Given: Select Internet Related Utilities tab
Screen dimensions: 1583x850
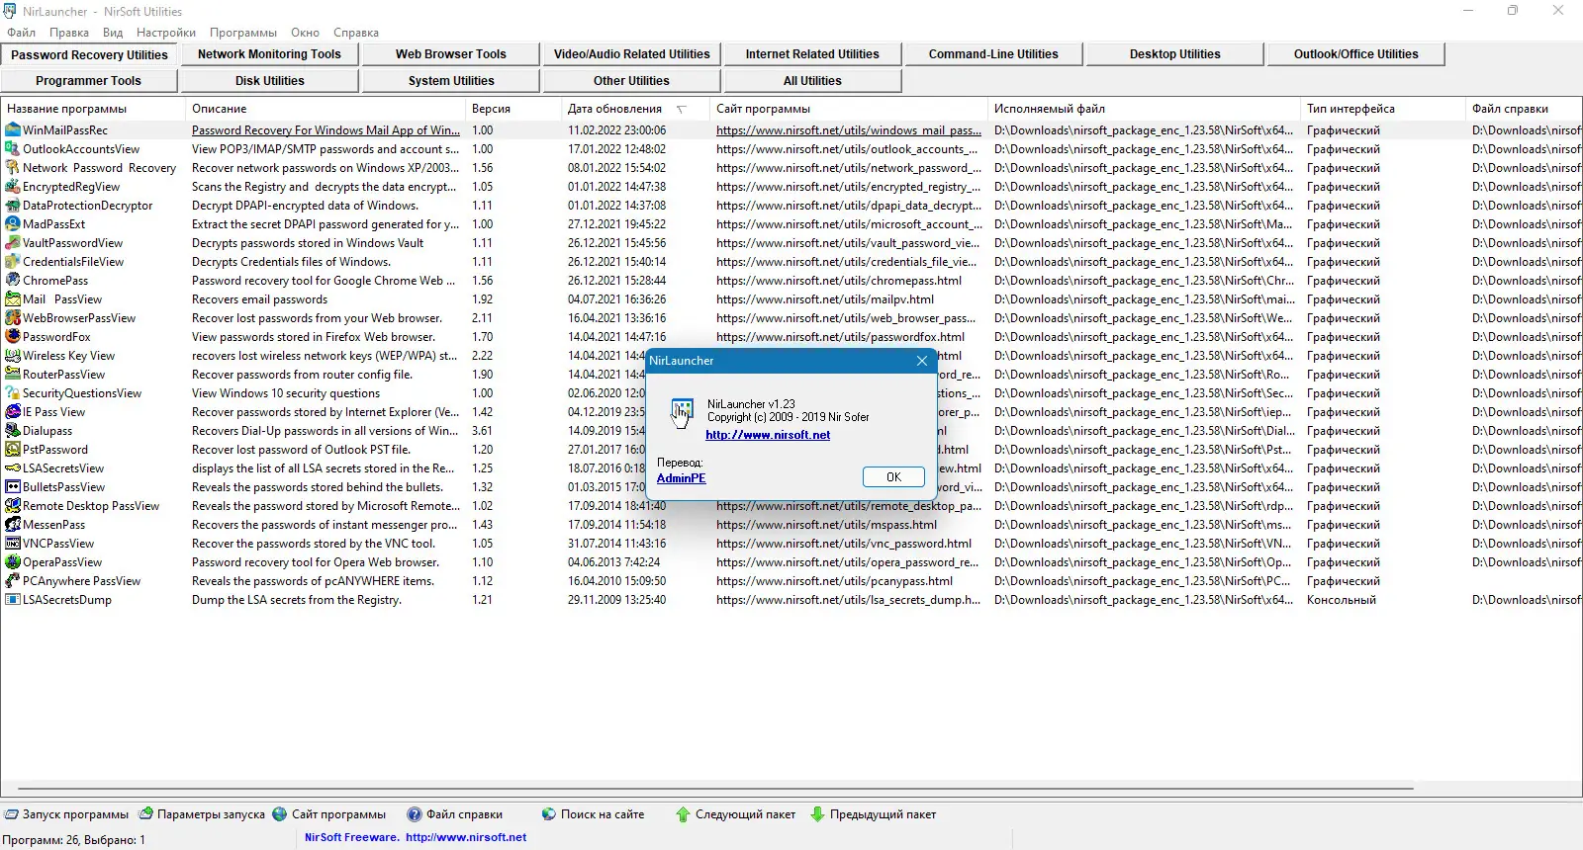Looking at the screenshot, I should 812,54.
